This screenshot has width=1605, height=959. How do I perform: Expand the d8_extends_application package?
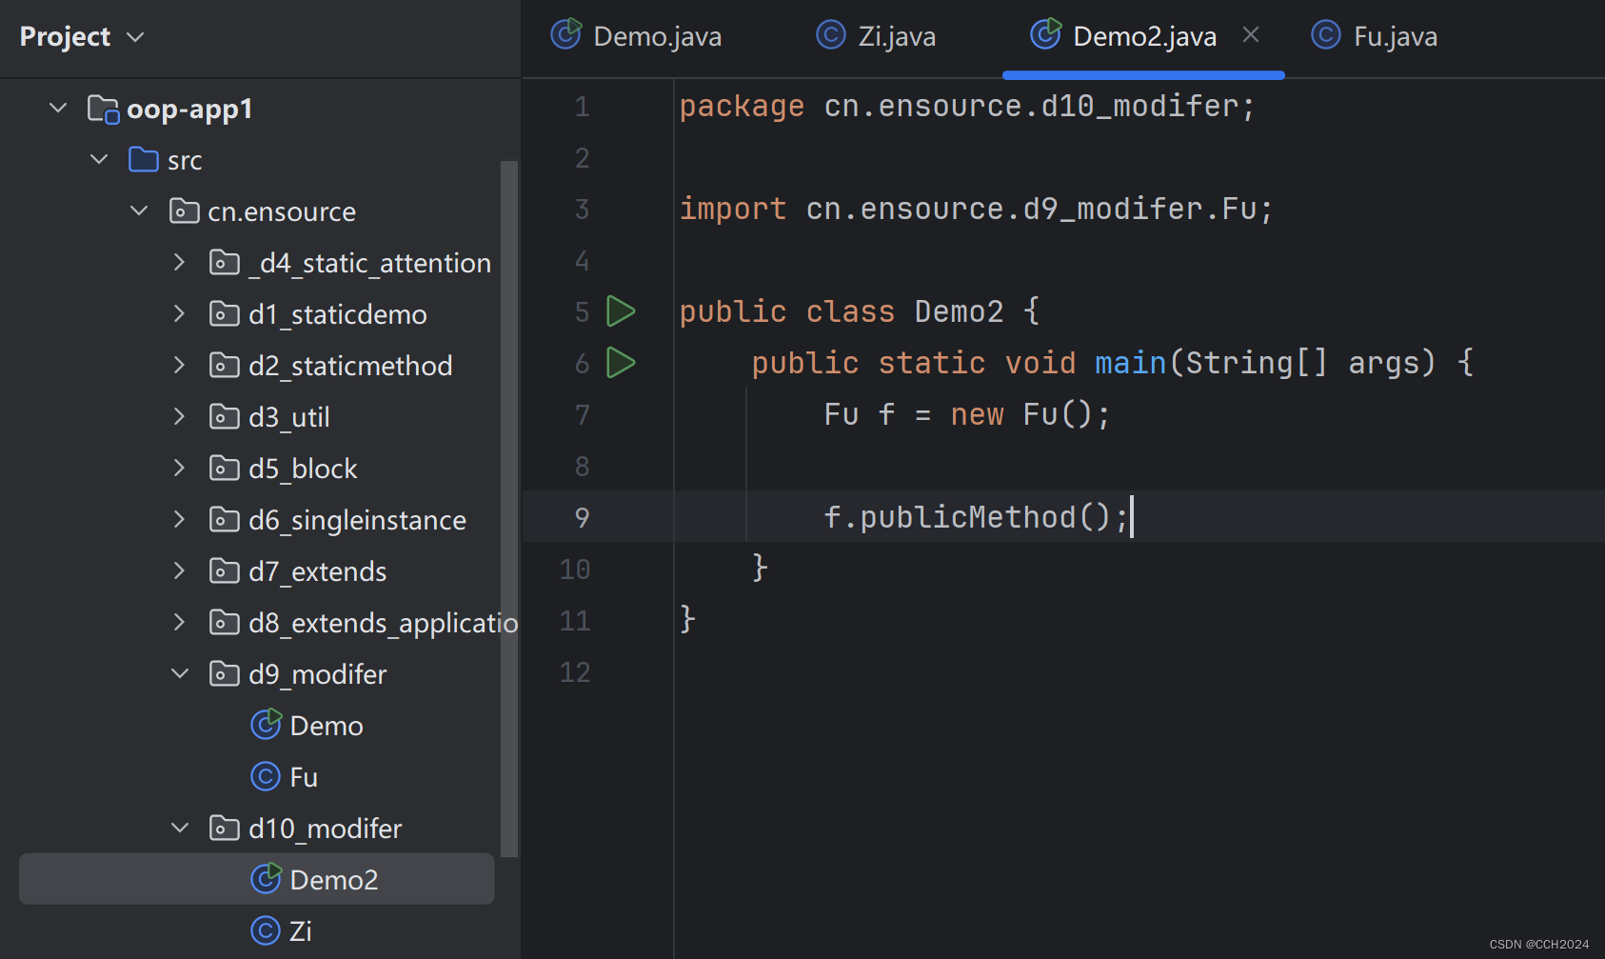(x=179, y=623)
